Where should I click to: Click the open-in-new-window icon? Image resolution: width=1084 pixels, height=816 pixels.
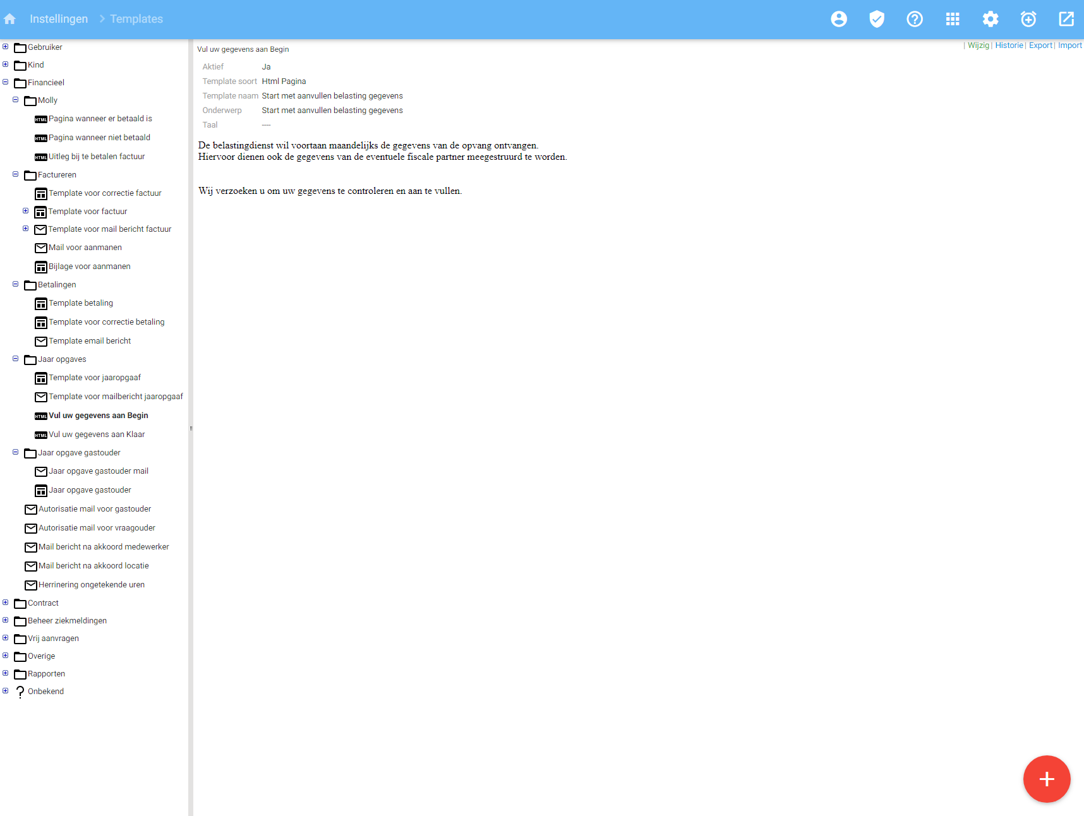coord(1066,19)
